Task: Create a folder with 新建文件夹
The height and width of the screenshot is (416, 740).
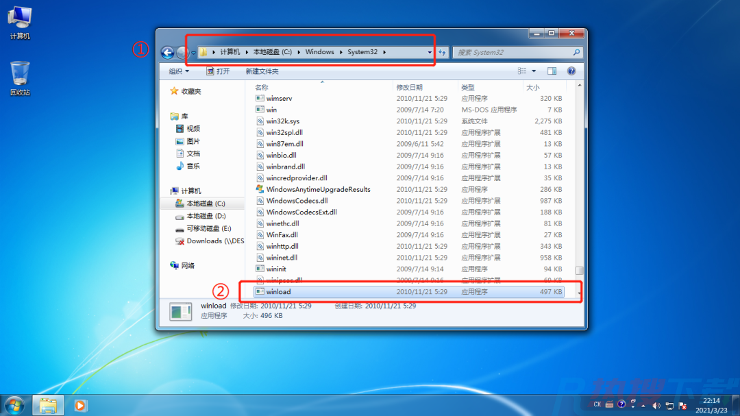Action: tap(262, 71)
